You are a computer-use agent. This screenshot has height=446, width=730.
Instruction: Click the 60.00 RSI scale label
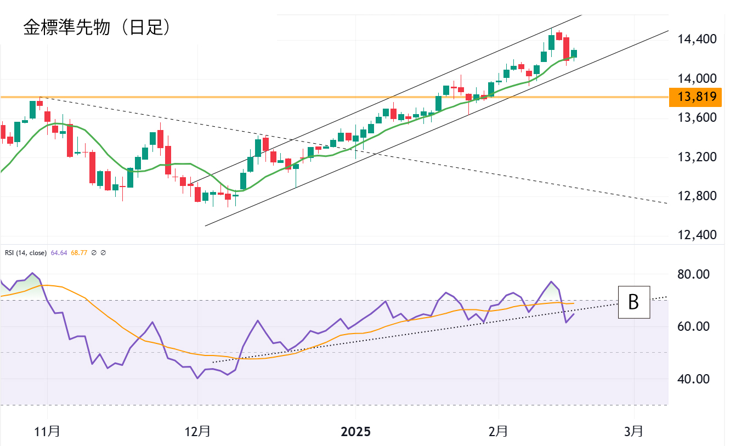tap(694, 326)
